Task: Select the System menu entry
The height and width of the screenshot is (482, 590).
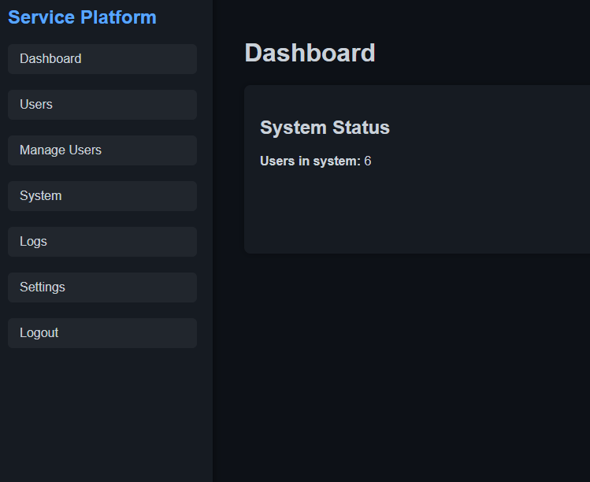Action: 102,196
